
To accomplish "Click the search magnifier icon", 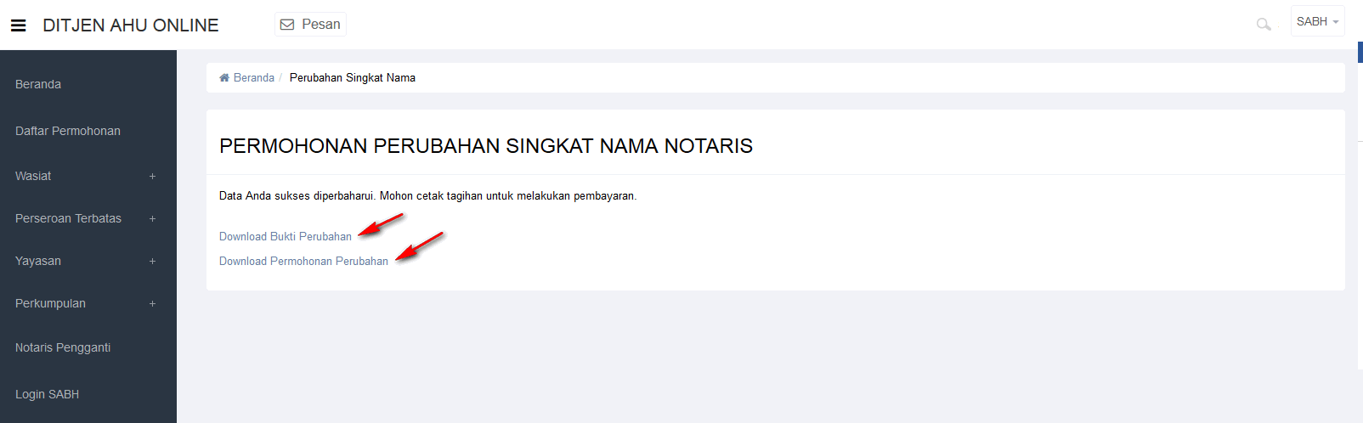I will pos(1264,24).
